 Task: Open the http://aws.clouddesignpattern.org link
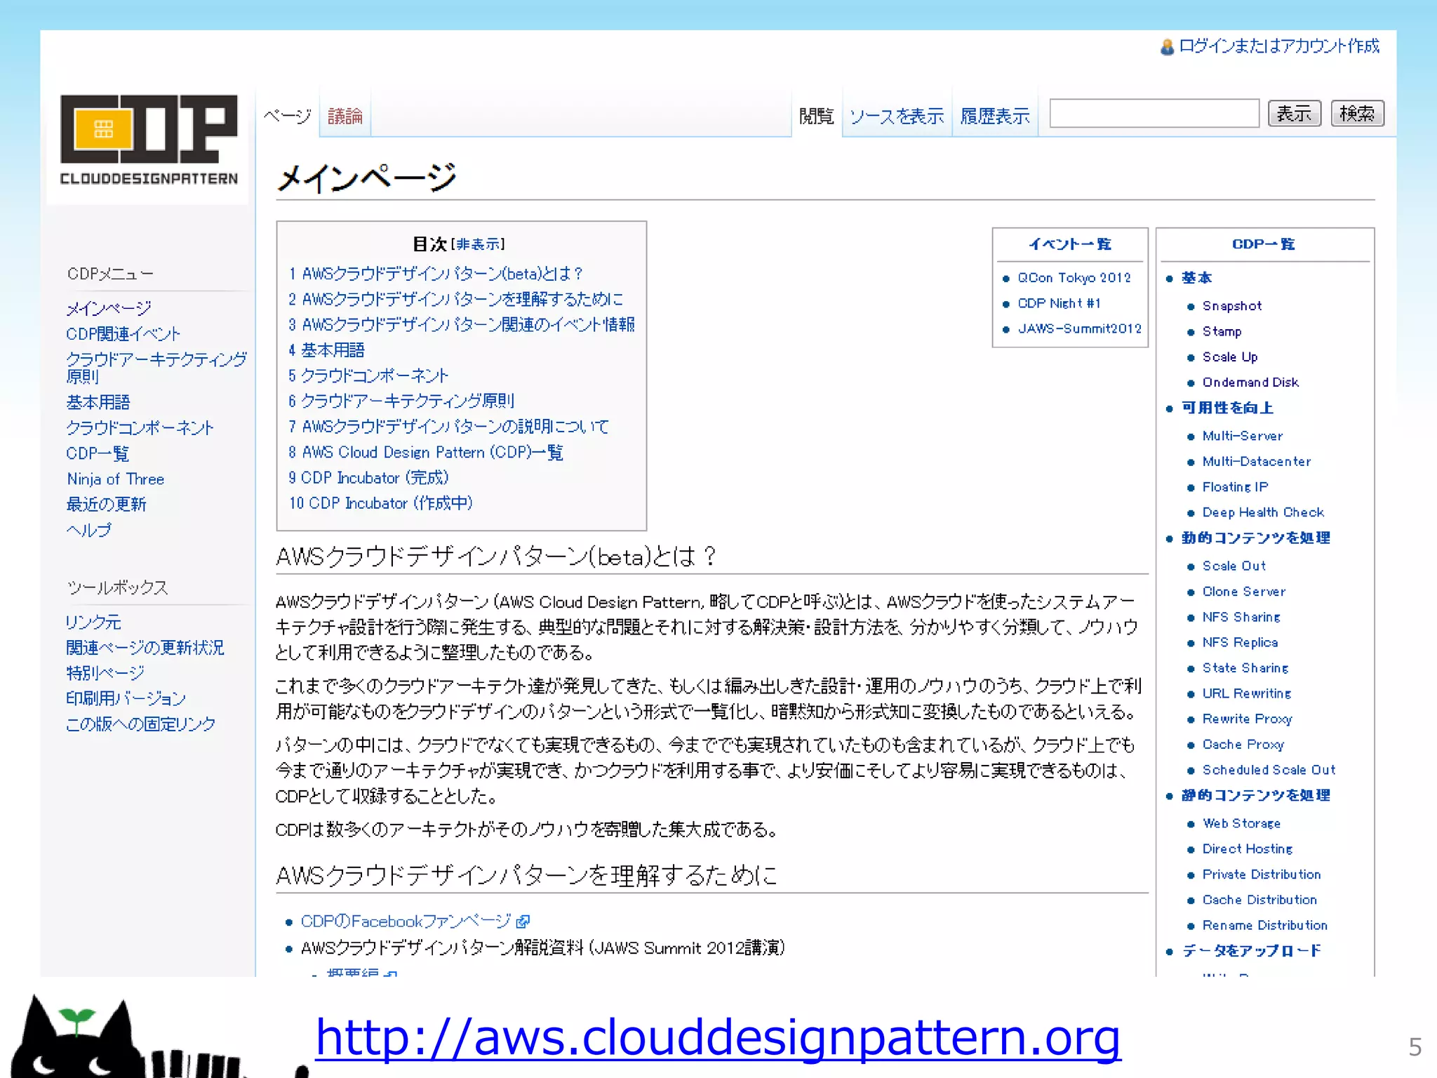tap(718, 1037)
